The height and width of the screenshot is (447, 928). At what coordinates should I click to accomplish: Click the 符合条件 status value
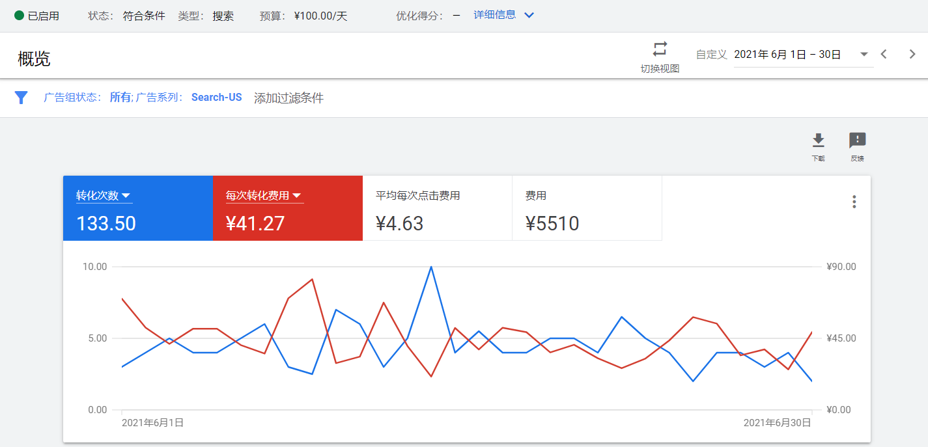click(x=144, y=16)
